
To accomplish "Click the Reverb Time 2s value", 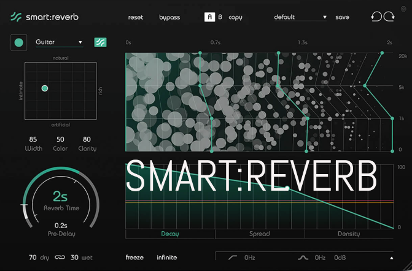I will (60, 196).
